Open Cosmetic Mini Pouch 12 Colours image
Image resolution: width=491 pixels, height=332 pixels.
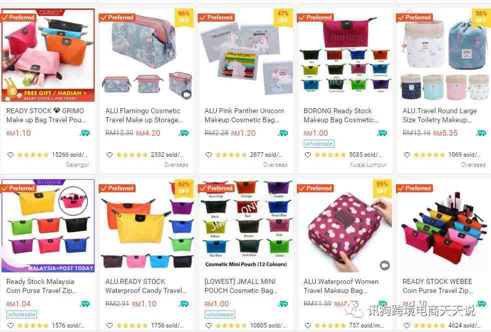tap(246, 225)
